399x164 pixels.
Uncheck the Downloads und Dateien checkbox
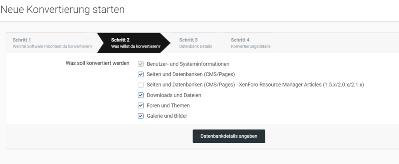pos(140,95)
